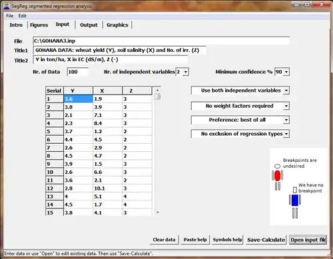Viewport: 333px width, 259px height.
Task: Expand 'No exclusion of regression types' dropdown
Action: (x=286, y=134)
